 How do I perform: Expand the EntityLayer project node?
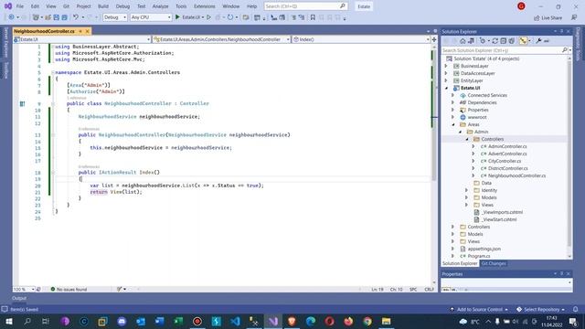coord(446,80)
